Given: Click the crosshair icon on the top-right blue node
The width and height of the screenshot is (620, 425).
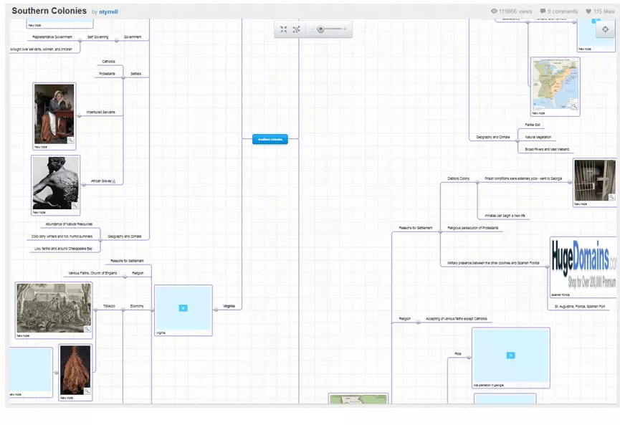Looking at the screenshot, I should coord(605,29).
